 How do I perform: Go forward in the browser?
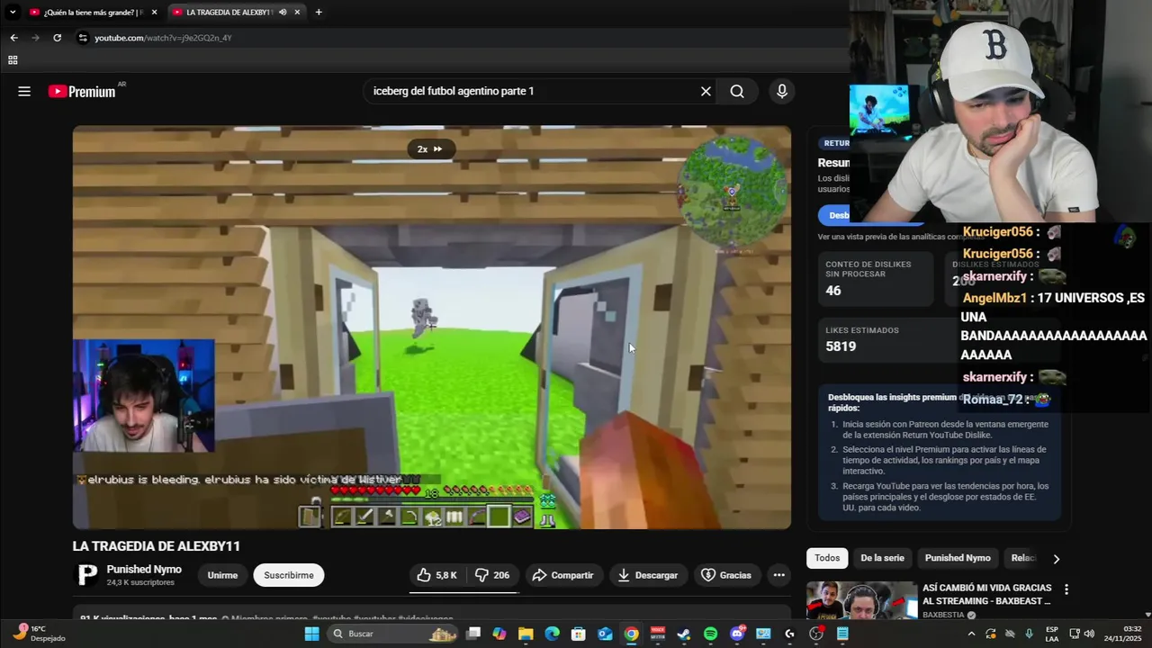[35, 38]
